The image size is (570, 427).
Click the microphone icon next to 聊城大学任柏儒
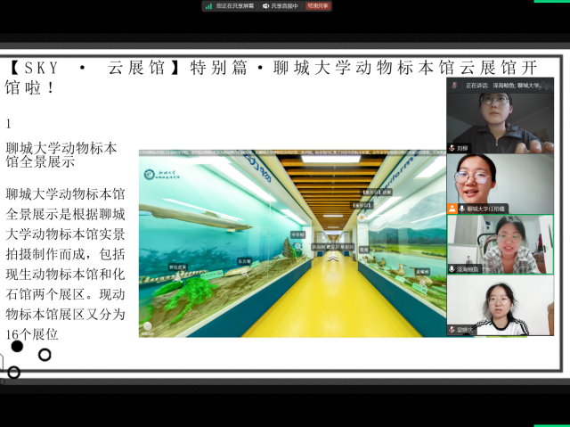click(x=461, y=209)
